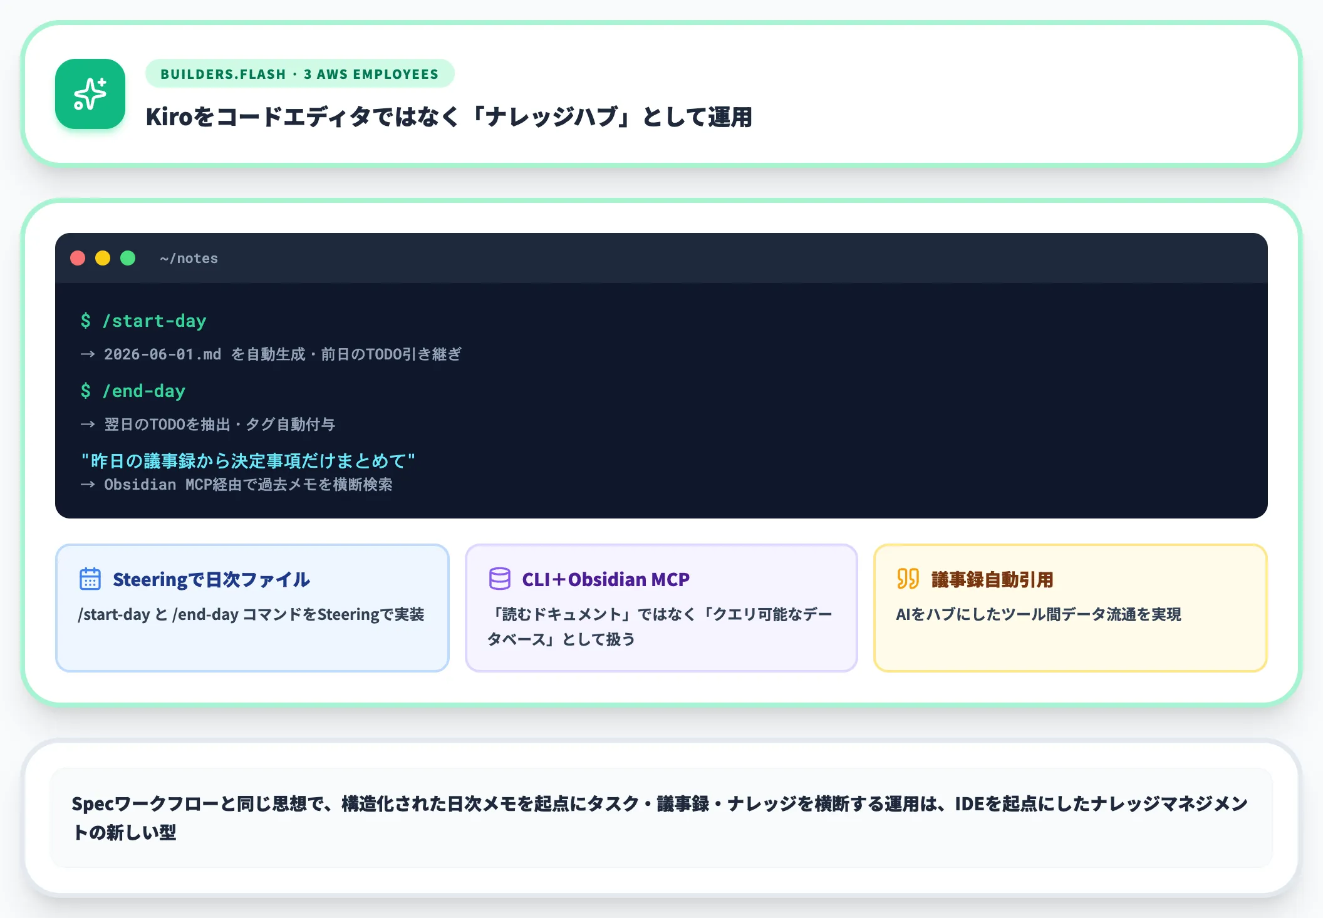Click the BUILDERS.FLASH · 3 AWS EMPLOYEES badge

299,74
